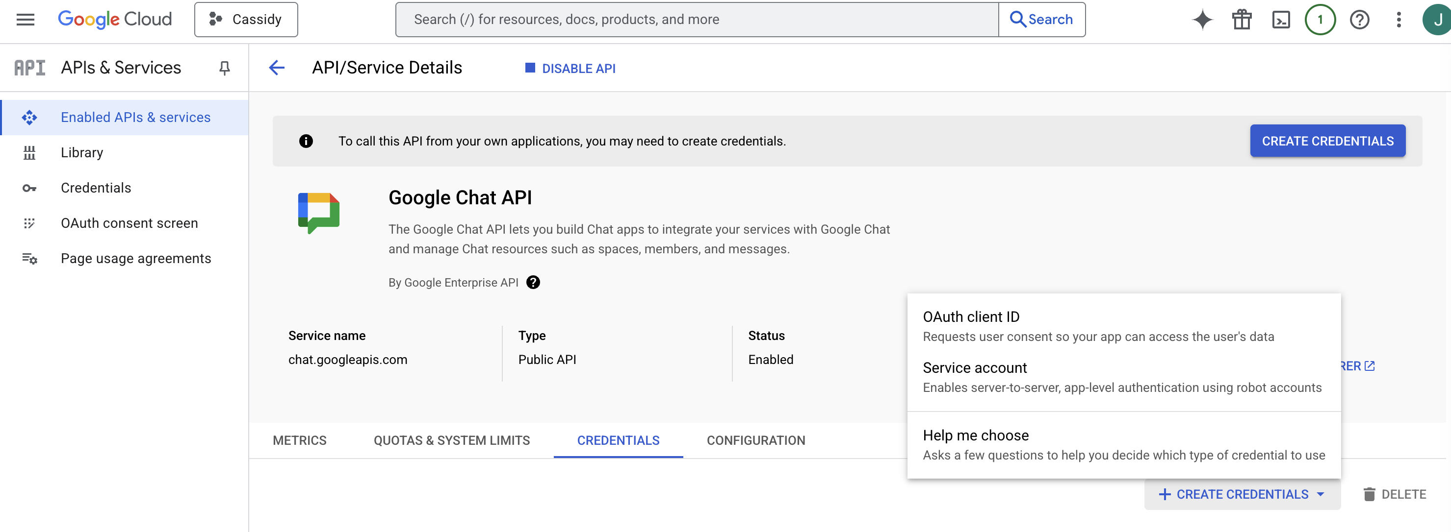Select Help me choose from credentials menu
Image resolution: width=1451 pixels, height=532 pixels.
[x=976, y=435]
